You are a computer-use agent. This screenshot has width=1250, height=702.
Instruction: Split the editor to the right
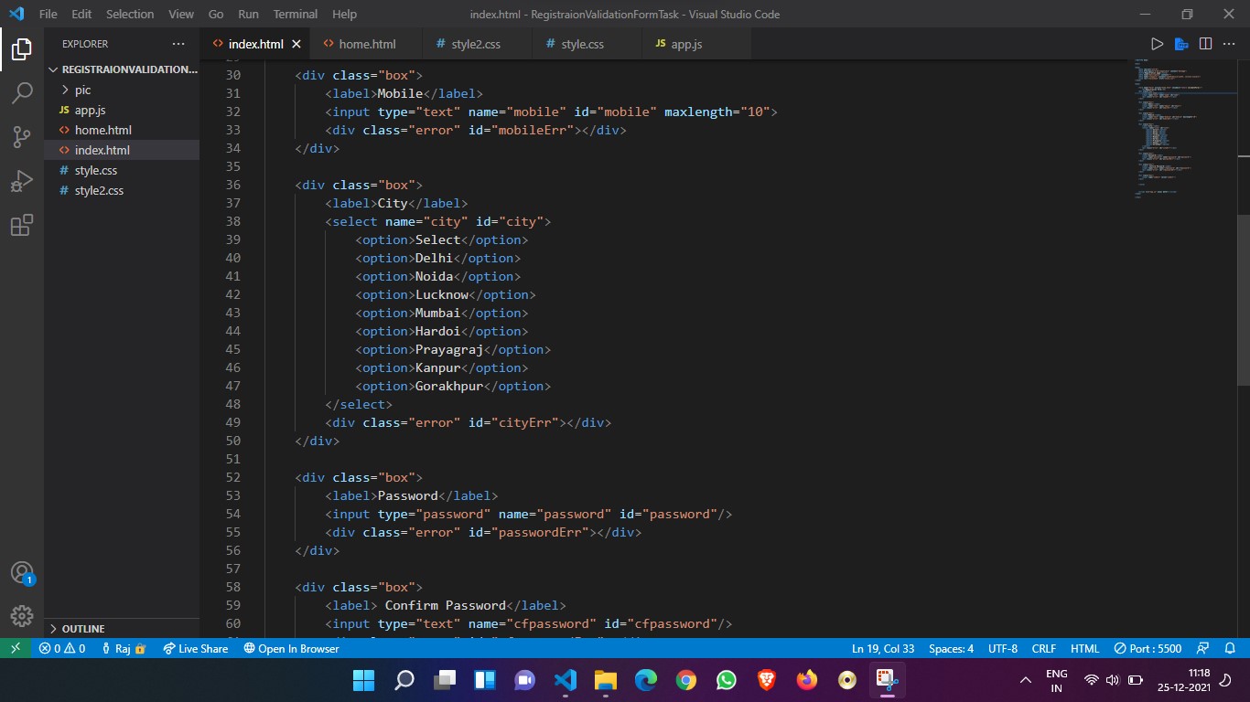pyautogui.click(x=1205, y=44)
